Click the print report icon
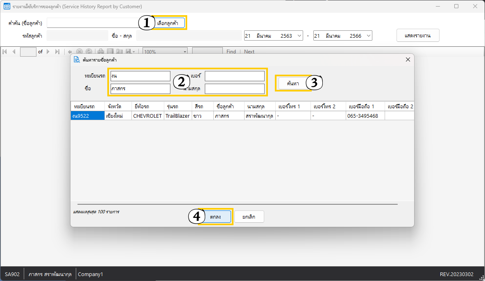Viewport: 485px width, 281px height. pos(100,52)
